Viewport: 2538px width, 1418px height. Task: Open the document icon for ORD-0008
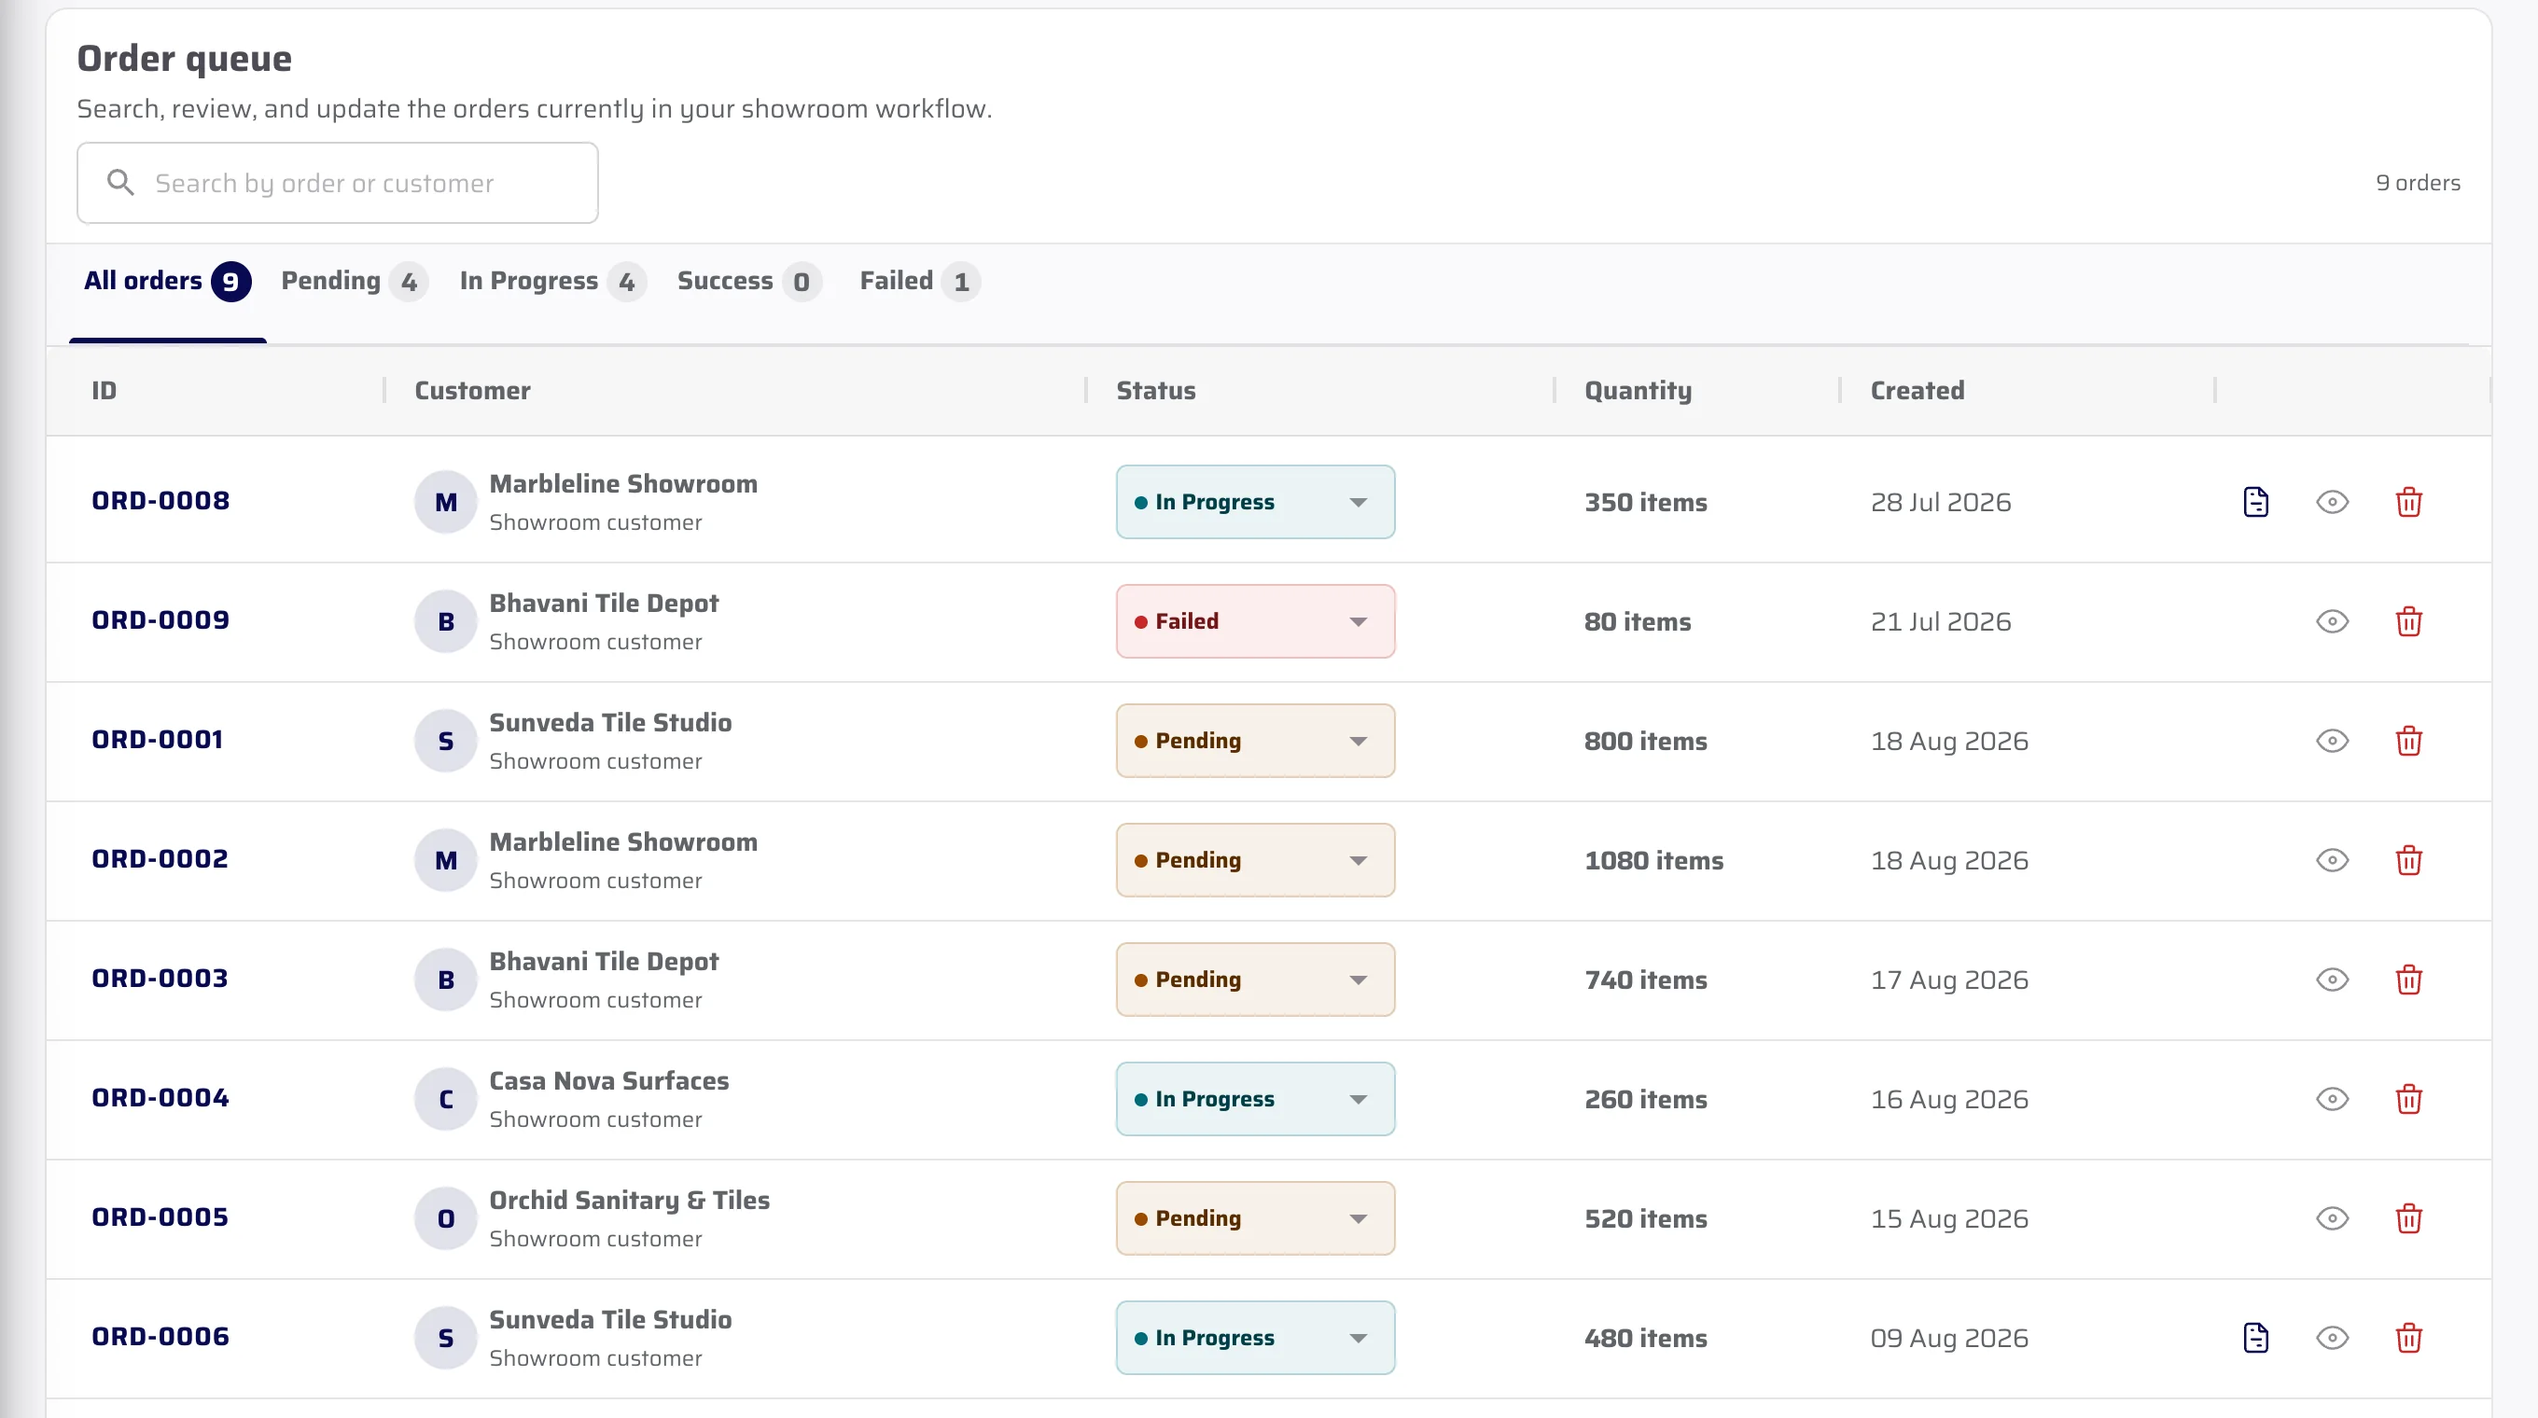click(x=2255, y=502)
